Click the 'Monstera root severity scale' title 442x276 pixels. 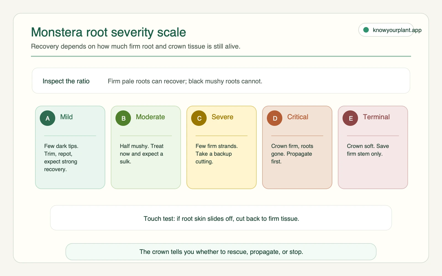(109, 32)
